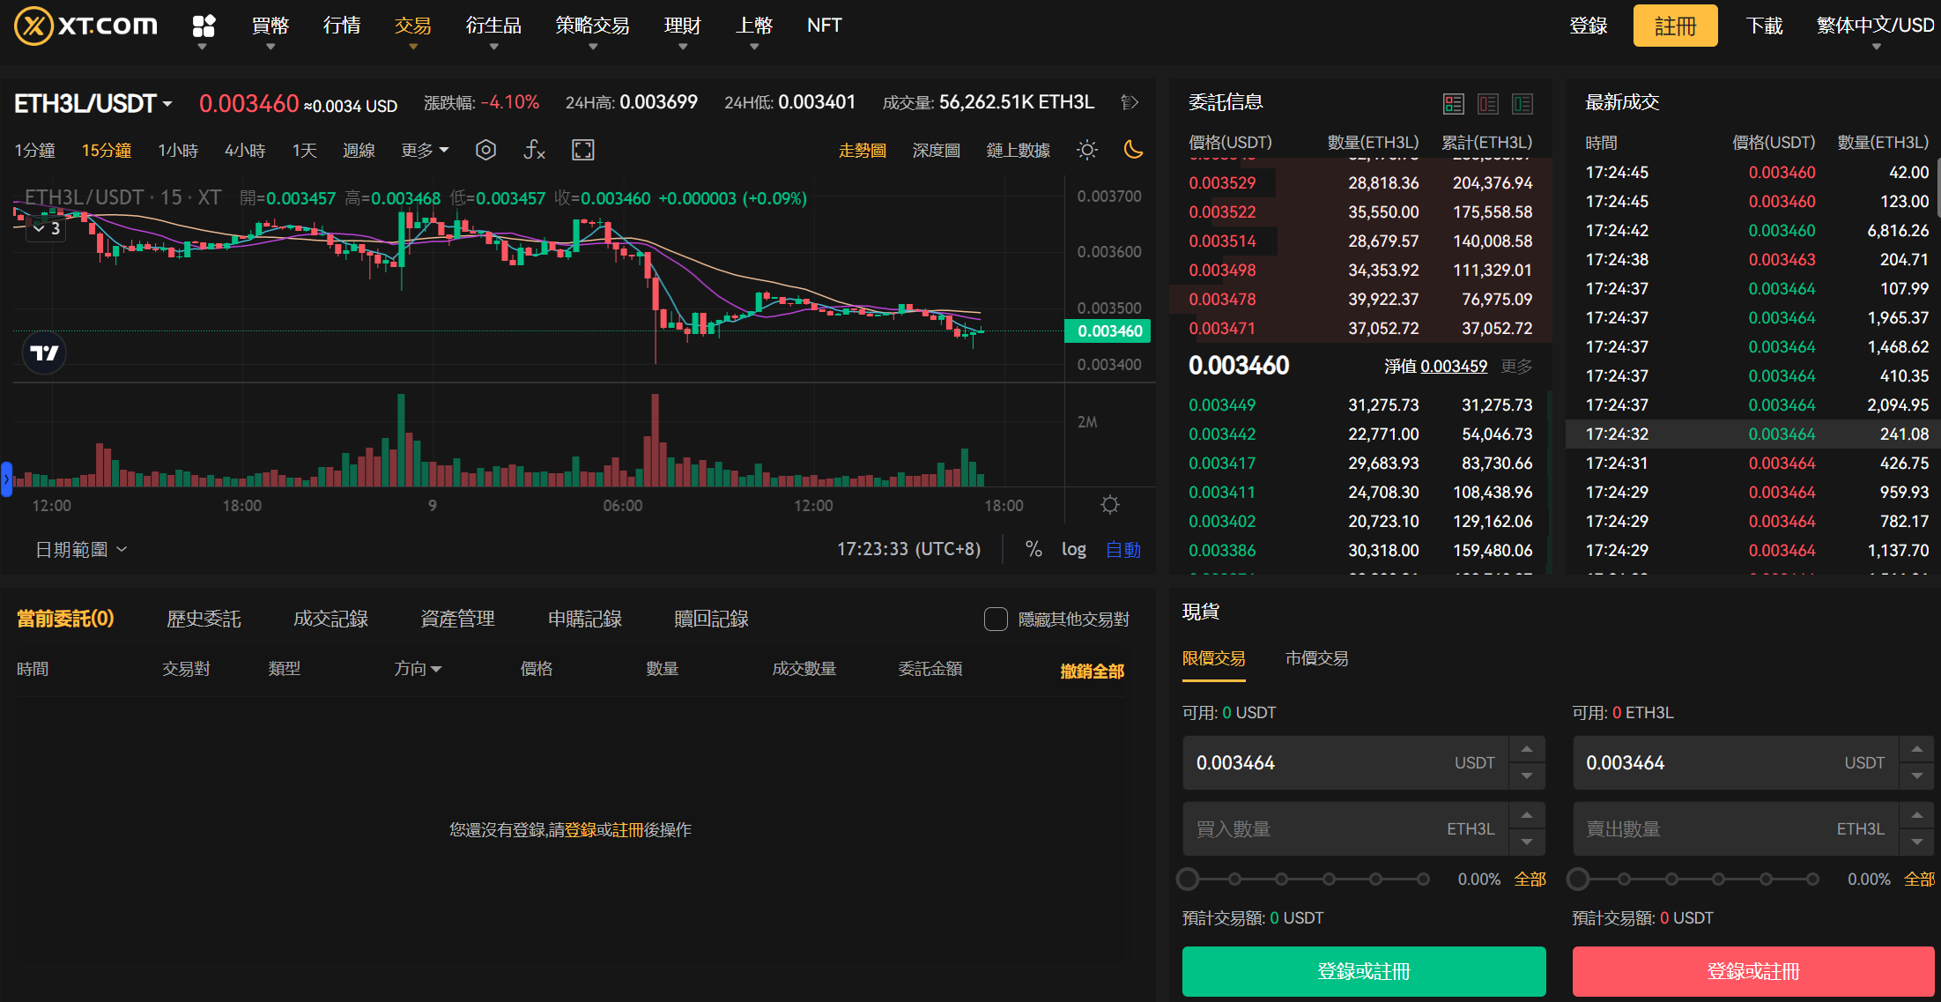Show buy-orders-only order book icon

pyautogui.click(x=1522, y=104)
